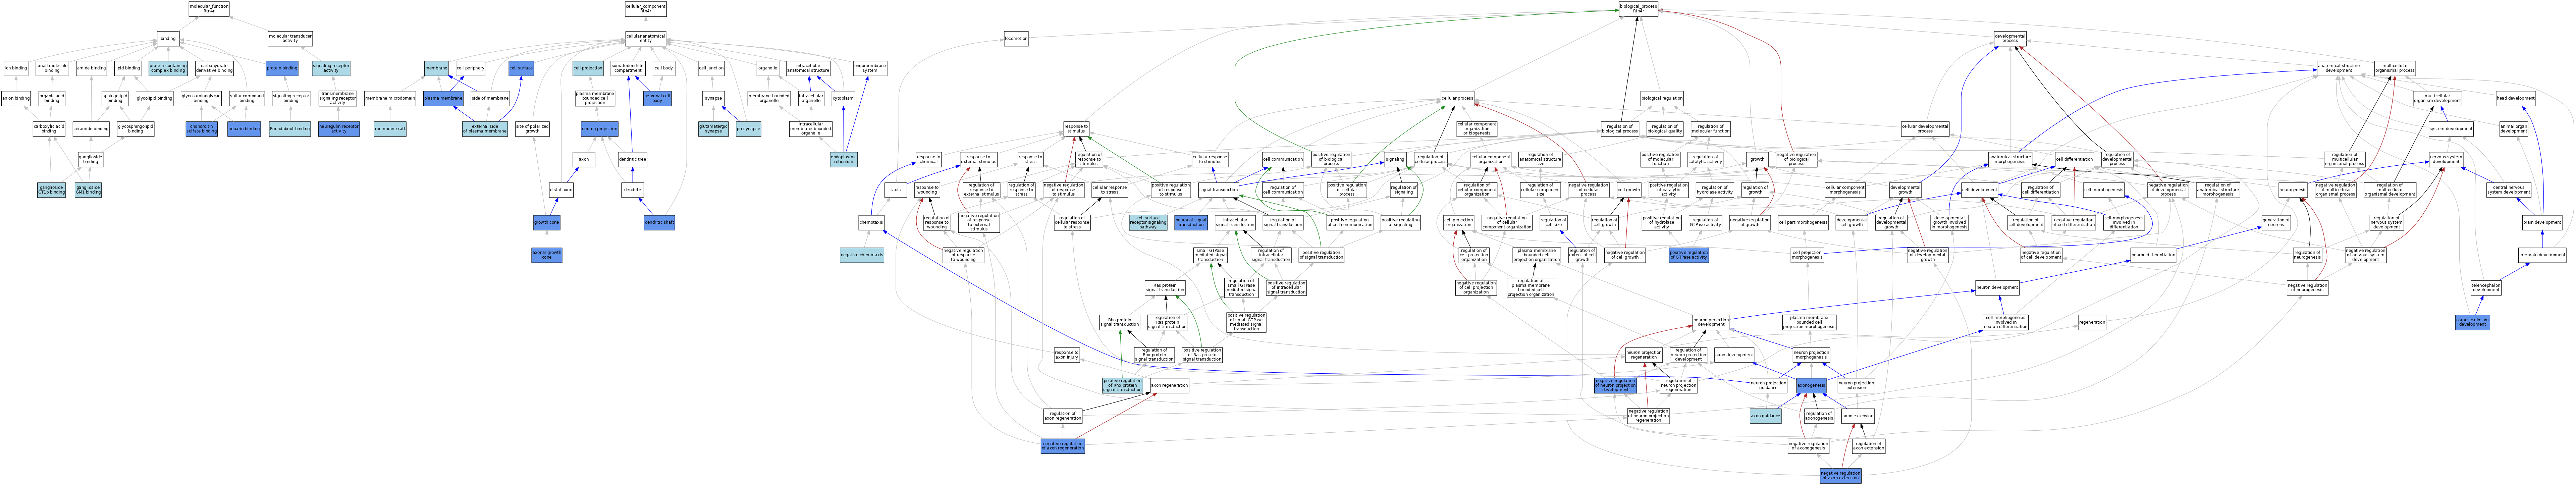The image size is (2576, 485).
Task: Click 'positive regulation of GTPase activity' node
Action: 1689,256
